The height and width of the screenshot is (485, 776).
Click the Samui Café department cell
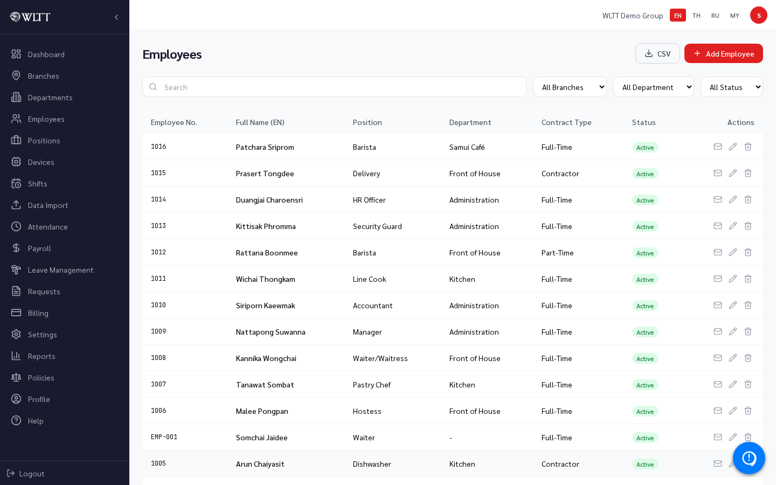(467, 147)
